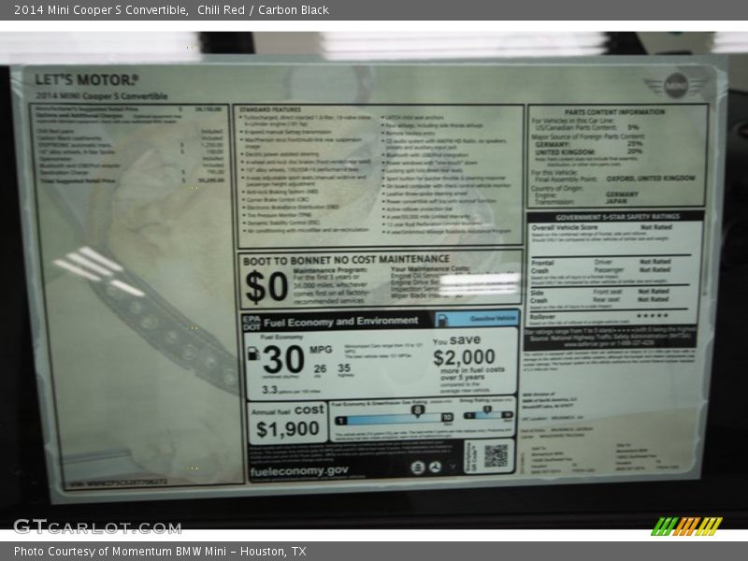Screen dimensions: 748x561
Task: Click the Overall Vehicle Score row
Action: (x=602, y=227)
